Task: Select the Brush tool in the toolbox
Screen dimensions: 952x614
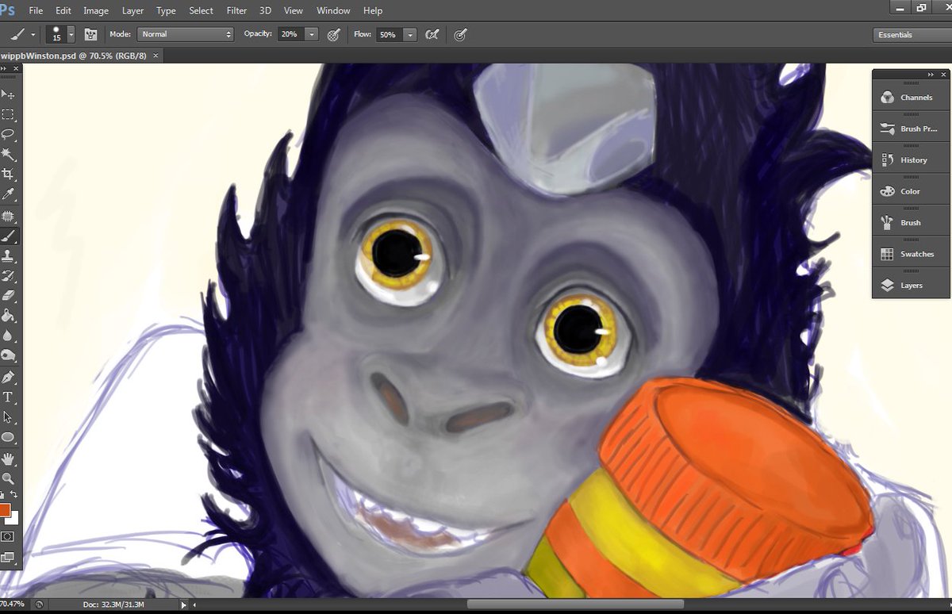Action: click(x=8, y=236)
